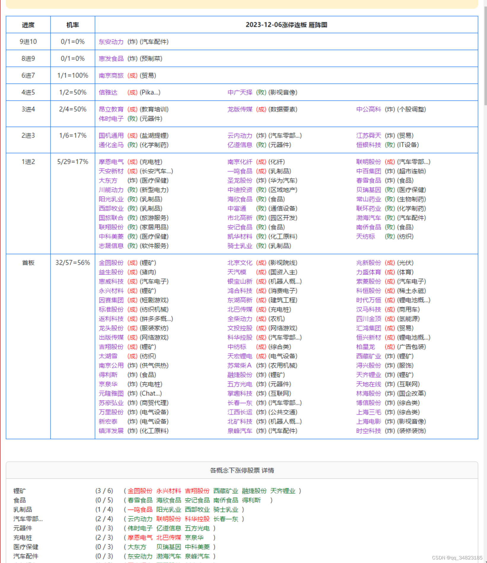487x563 pixels.
Task: Select 阳光乳业 in the 乳制品 concept list
Action: click(169, 510)
